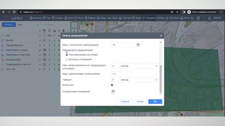
Task: Click the map search magnifier button
Action: 74,25
